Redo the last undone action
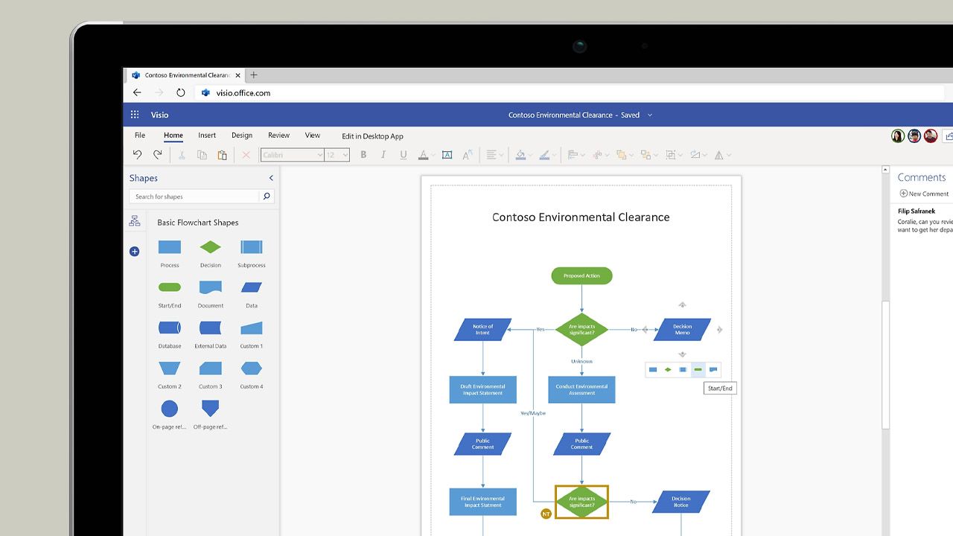 (157, 155)
